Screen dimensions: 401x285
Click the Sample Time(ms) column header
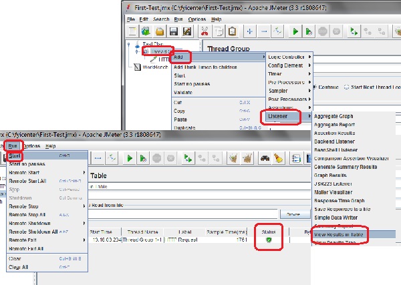pos(226,232)
